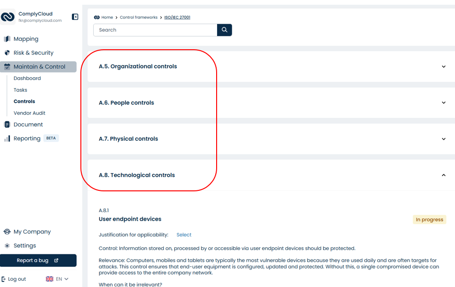Viewport: 455px width, 287px height.
Task: Expand A.7. Physical controls chevron
Action: pos(443,139)
